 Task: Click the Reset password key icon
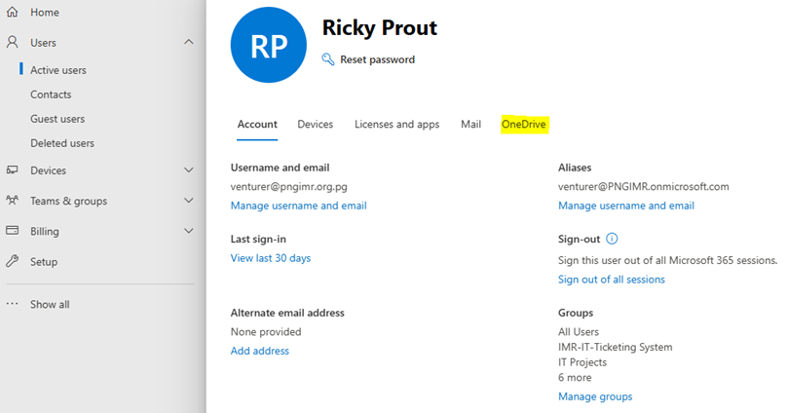[x=328, y=59]
